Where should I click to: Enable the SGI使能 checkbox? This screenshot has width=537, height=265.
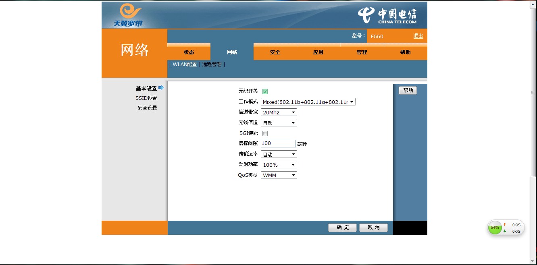[x=265, y=133]
